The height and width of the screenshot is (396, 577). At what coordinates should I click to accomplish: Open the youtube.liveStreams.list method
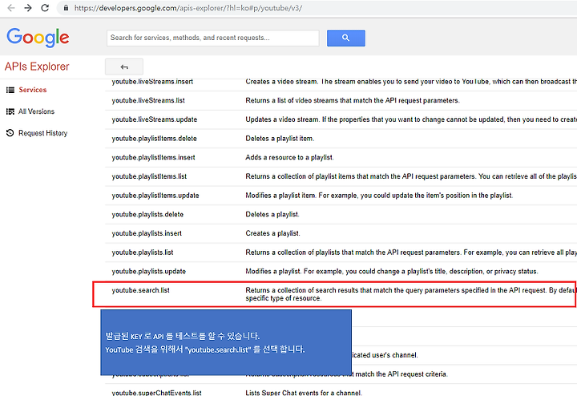pos(148,100)
